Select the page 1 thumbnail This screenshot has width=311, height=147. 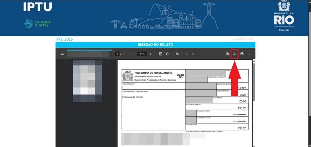88,81
